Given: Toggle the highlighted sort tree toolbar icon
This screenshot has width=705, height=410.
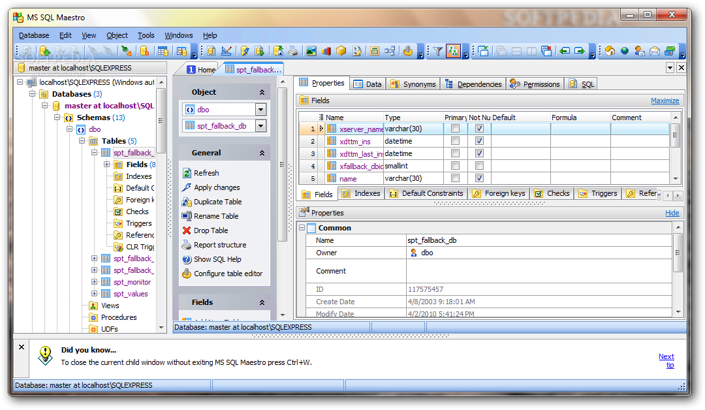Looking at the screenshot, I should click(453, 51).
